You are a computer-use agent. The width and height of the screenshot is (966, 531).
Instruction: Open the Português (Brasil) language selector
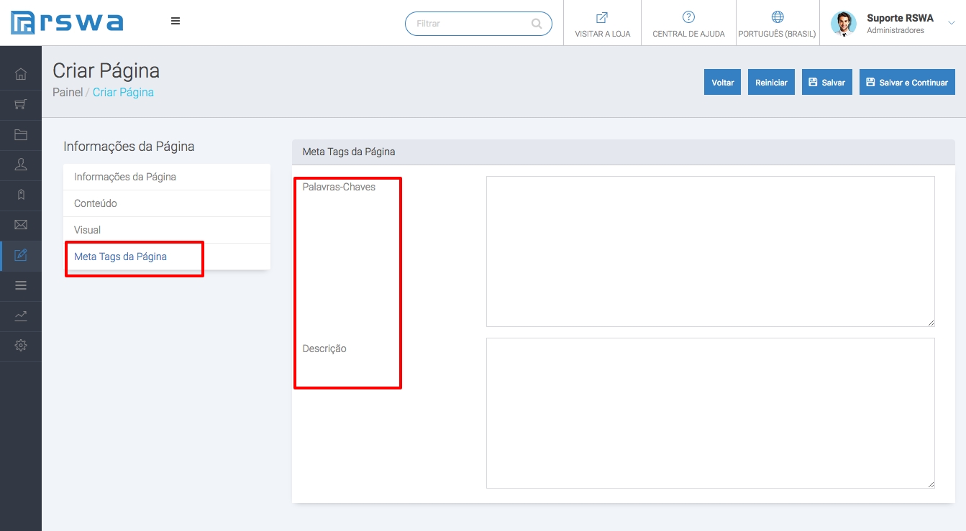pyautogui.click(x=777, y=24)
